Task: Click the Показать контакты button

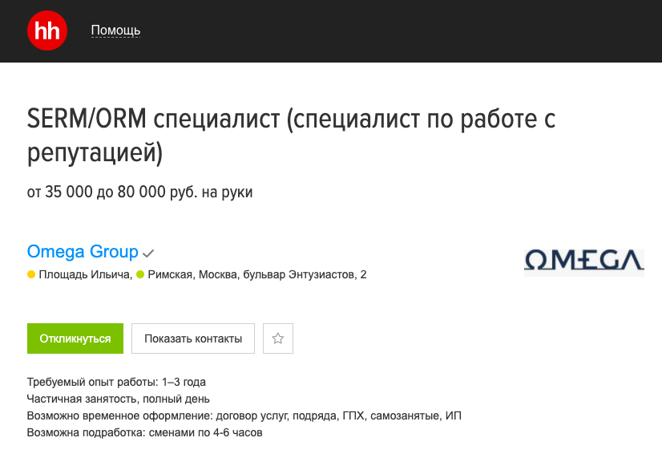Action: [193, 338]
